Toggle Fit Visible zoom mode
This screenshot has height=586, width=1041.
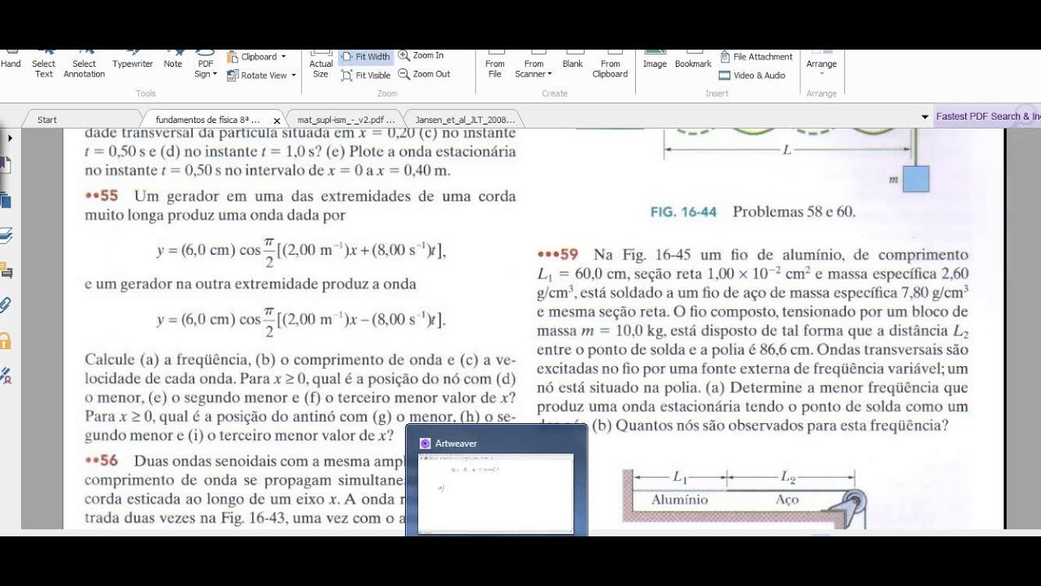point(367,75)
